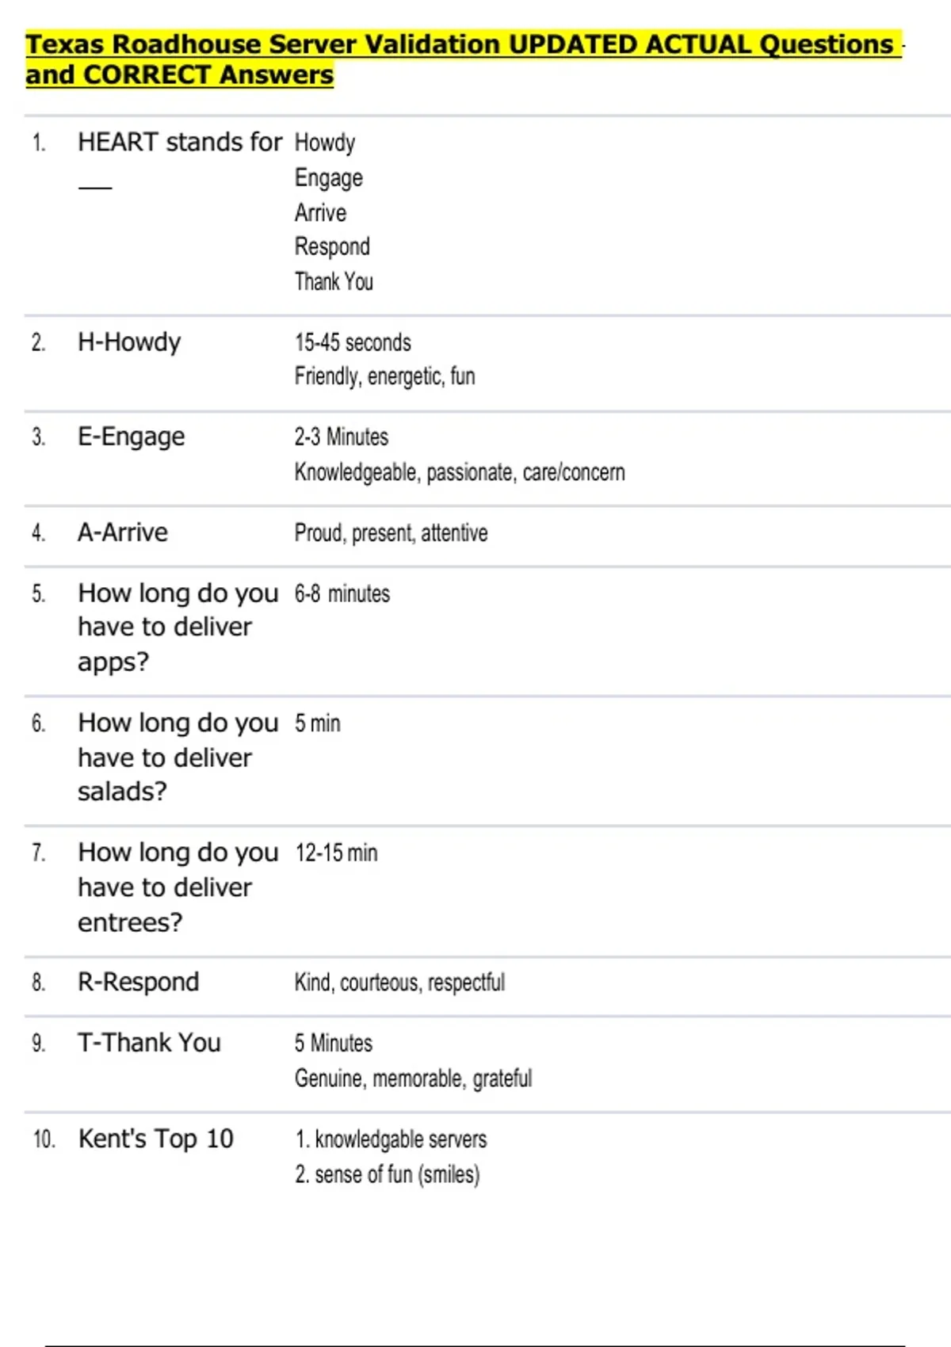Select the '12-15 min' answer
This screenshot has width=951, height=1347.
click(336, 853)
